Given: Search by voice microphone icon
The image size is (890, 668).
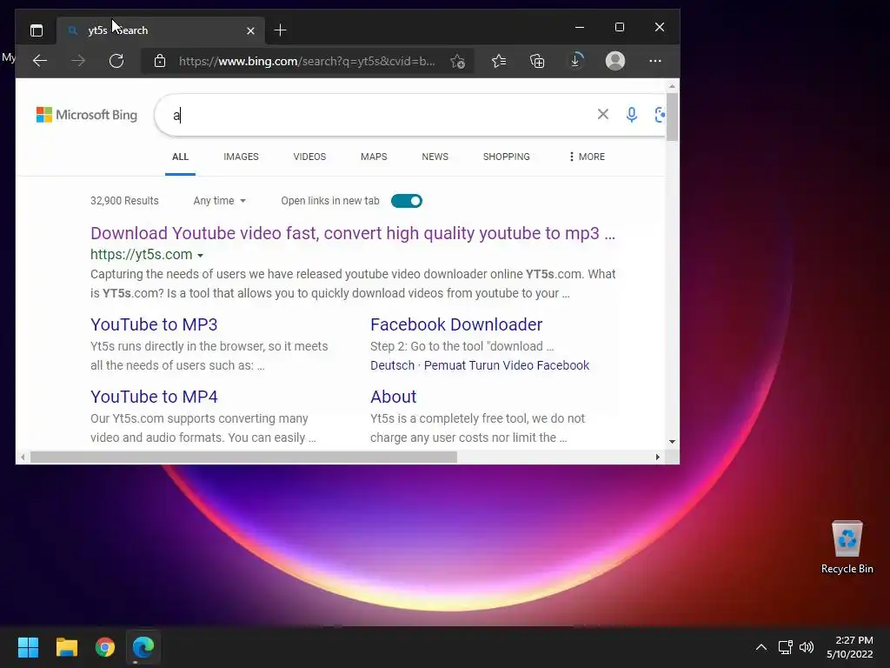Looking at the screenshot, I should tap(631, 114).
